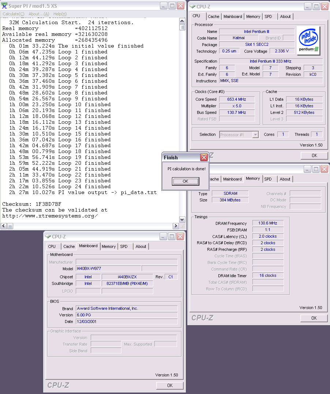The height and width of the screenshot is (394, 330).
Task: Open the Calculate menu in Super PI
Action: click(x=13, y=14)
